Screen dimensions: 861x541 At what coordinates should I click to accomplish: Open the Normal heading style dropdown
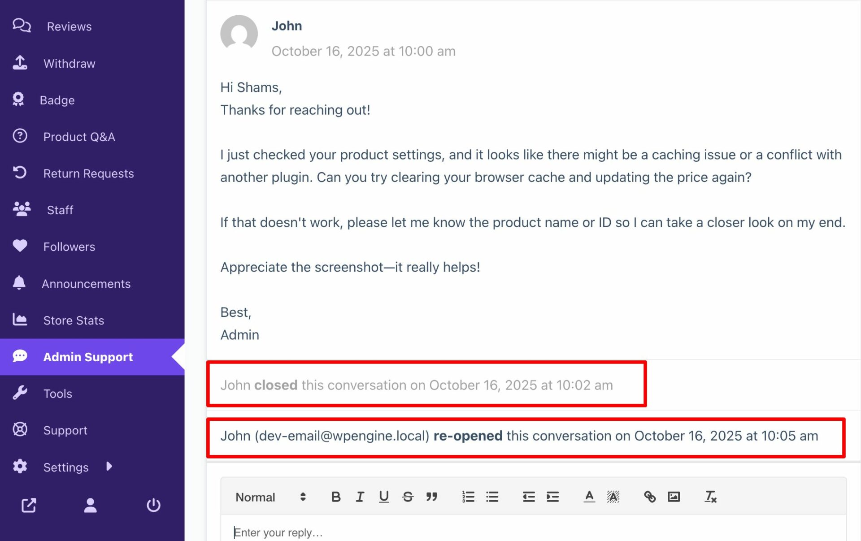point(270,497)
